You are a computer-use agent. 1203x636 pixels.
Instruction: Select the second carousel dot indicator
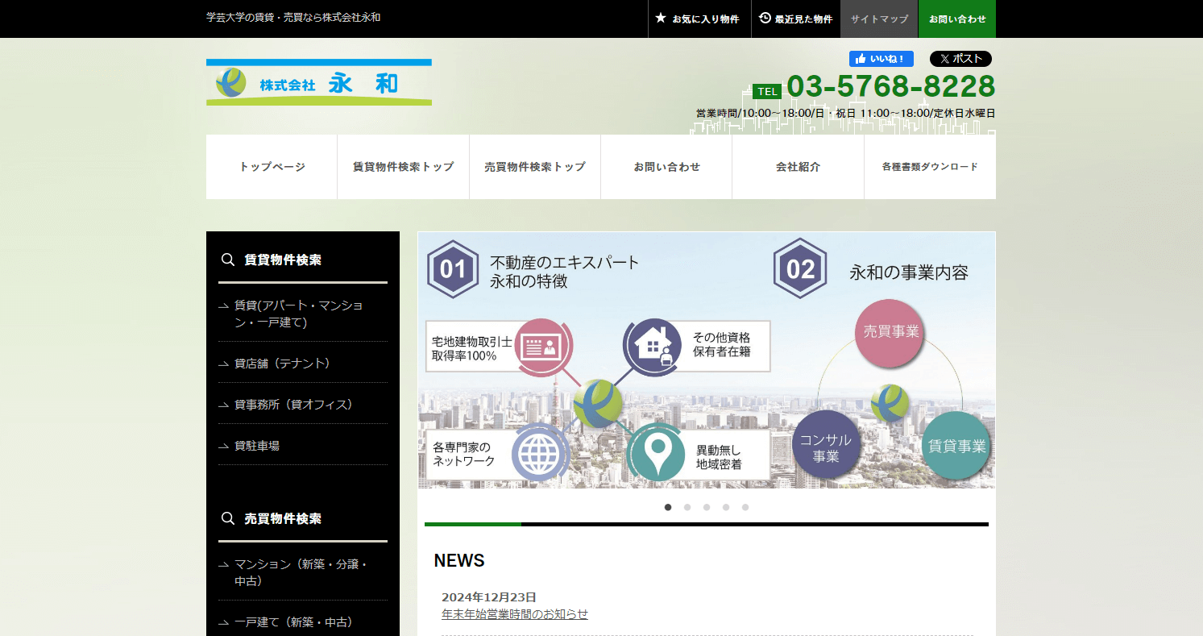[687, 507]
